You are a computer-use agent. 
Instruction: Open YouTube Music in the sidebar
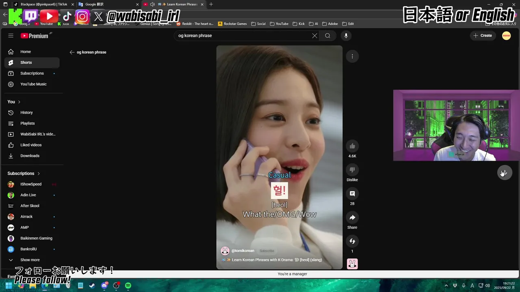(32, 84)
